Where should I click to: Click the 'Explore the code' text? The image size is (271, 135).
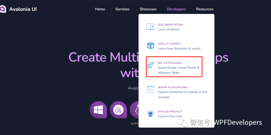tap(170, 116)
